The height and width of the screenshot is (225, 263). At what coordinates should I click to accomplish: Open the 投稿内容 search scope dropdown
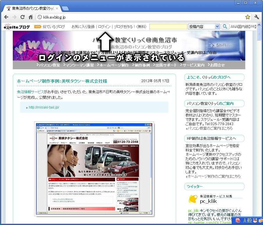pos(204,26)
